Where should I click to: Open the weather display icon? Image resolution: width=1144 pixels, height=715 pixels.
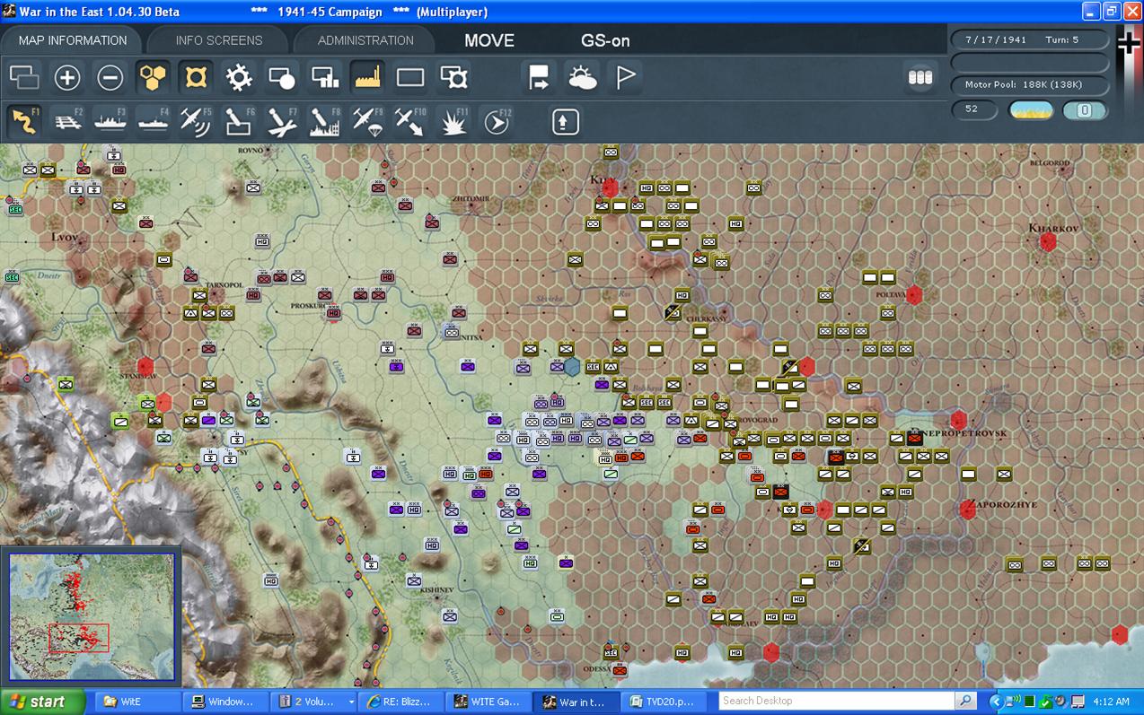(582, 77)
